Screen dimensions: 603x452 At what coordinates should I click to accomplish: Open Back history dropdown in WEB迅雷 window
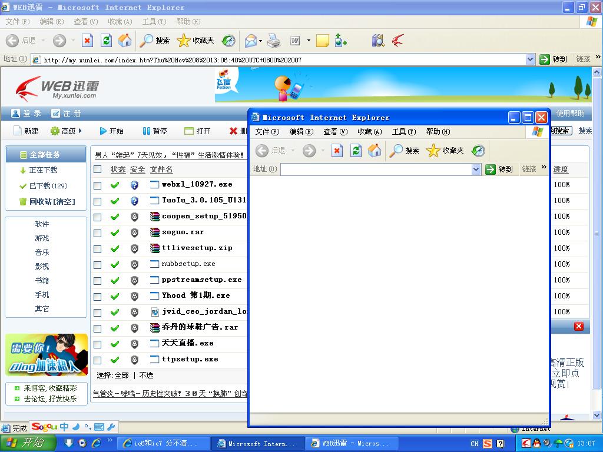[x=43, y=41]
